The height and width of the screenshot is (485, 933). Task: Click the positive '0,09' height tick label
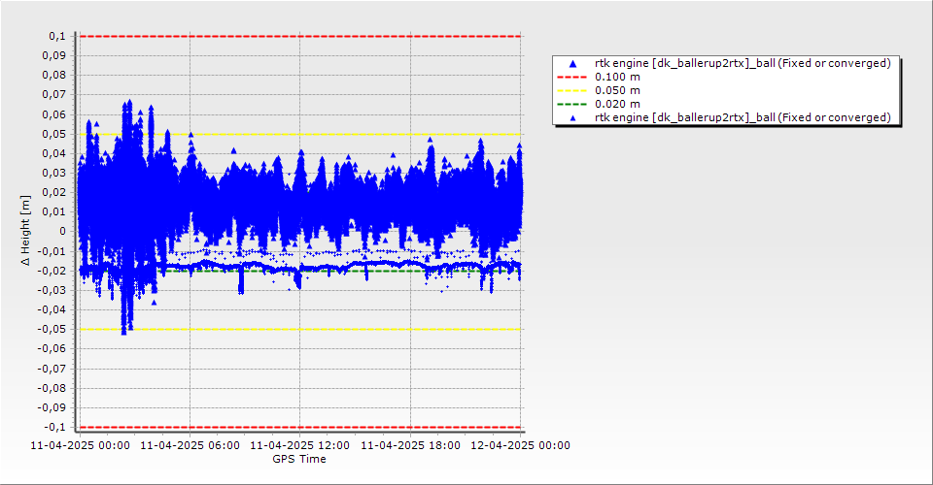(x=54, y=56)
